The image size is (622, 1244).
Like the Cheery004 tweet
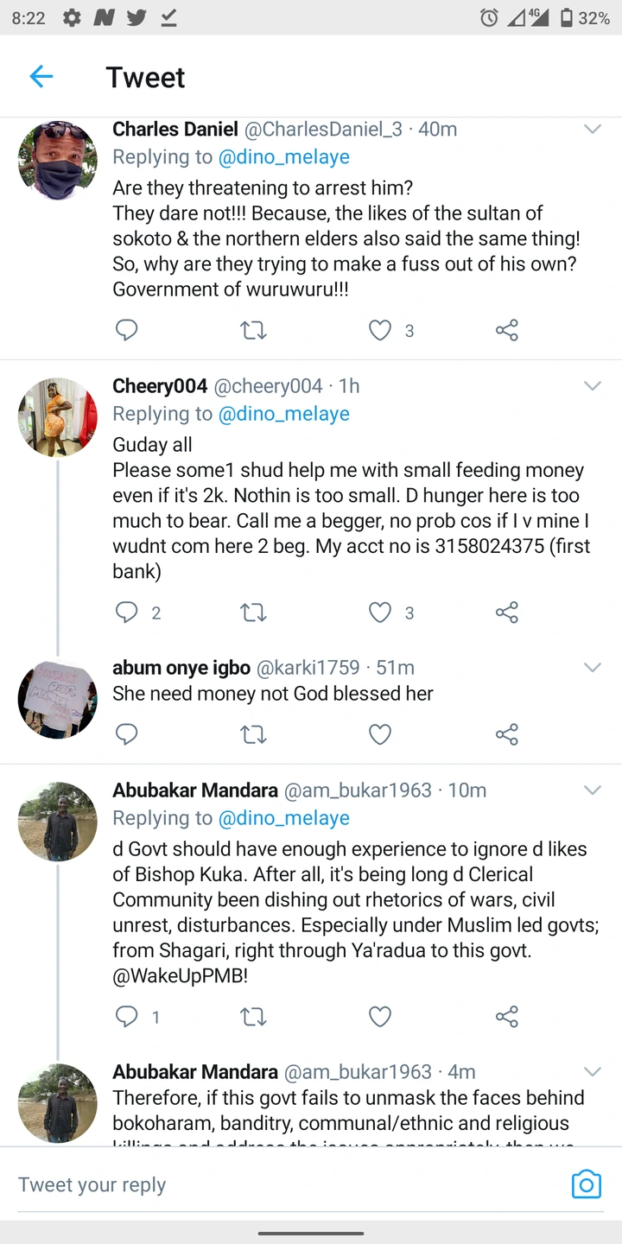tap(380, 612)
